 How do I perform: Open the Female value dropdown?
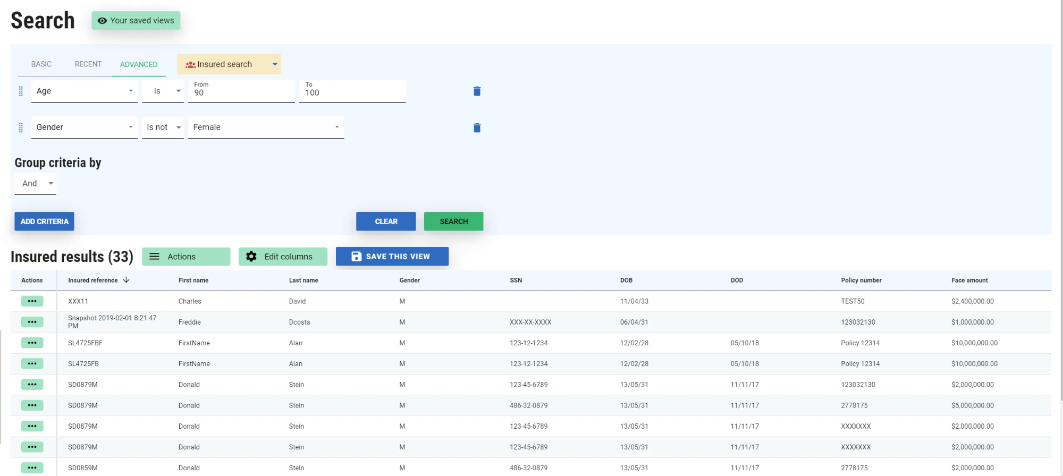click(266, 127)
